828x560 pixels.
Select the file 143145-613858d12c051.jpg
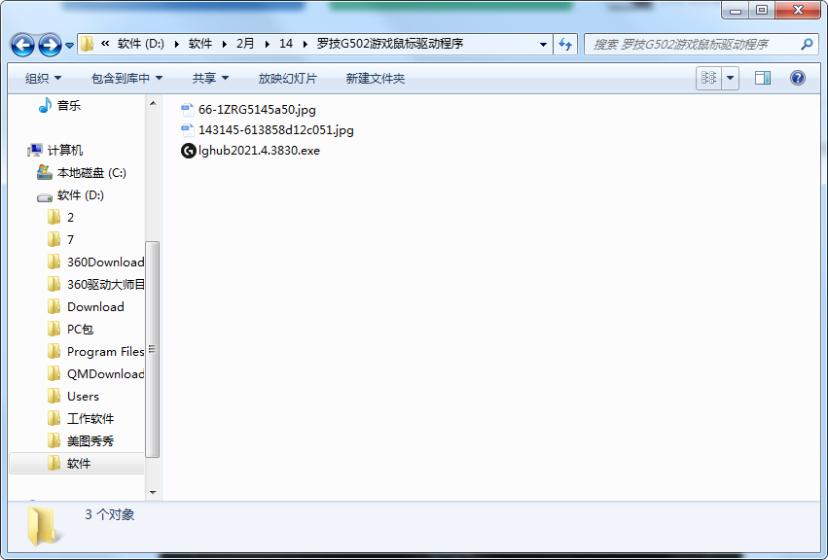[x=276, y=130]
